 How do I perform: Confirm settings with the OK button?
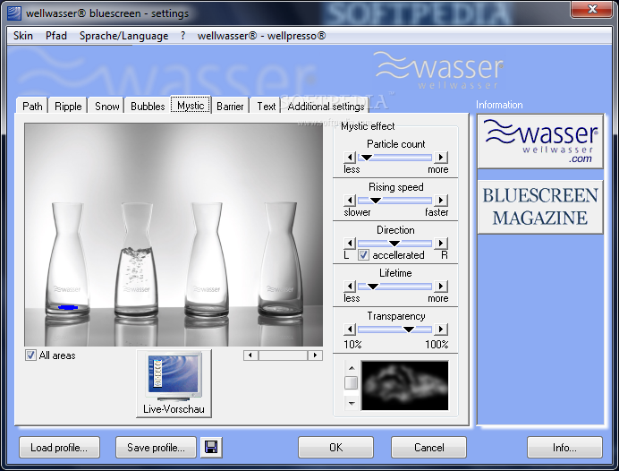[335, 448]
